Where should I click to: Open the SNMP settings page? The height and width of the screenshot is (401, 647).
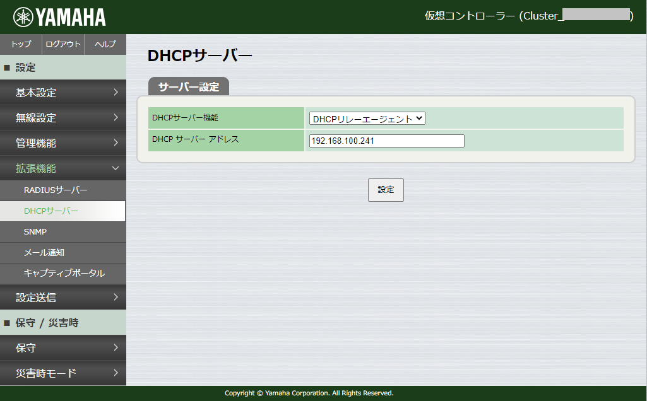point(63,231)
